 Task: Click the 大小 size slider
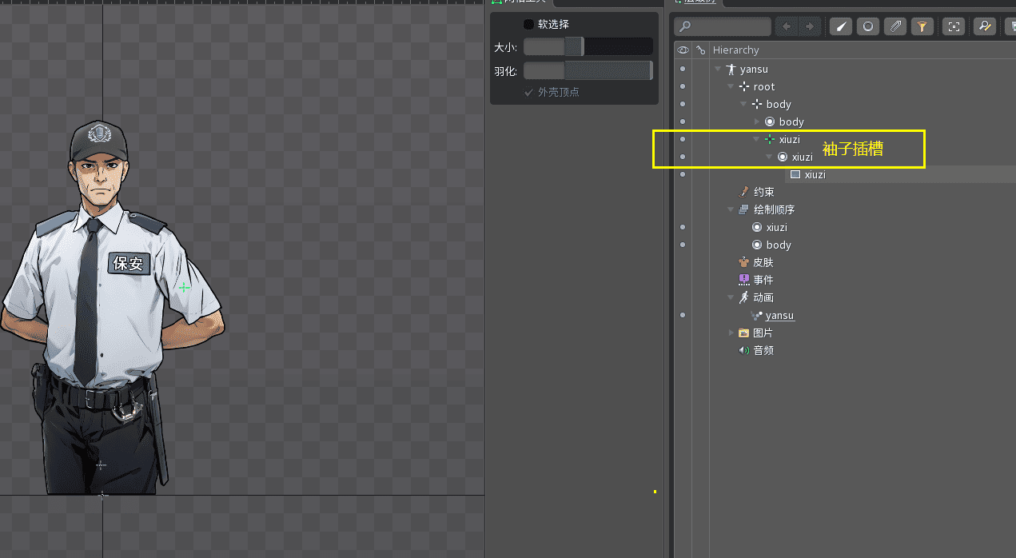click(588, 47)
